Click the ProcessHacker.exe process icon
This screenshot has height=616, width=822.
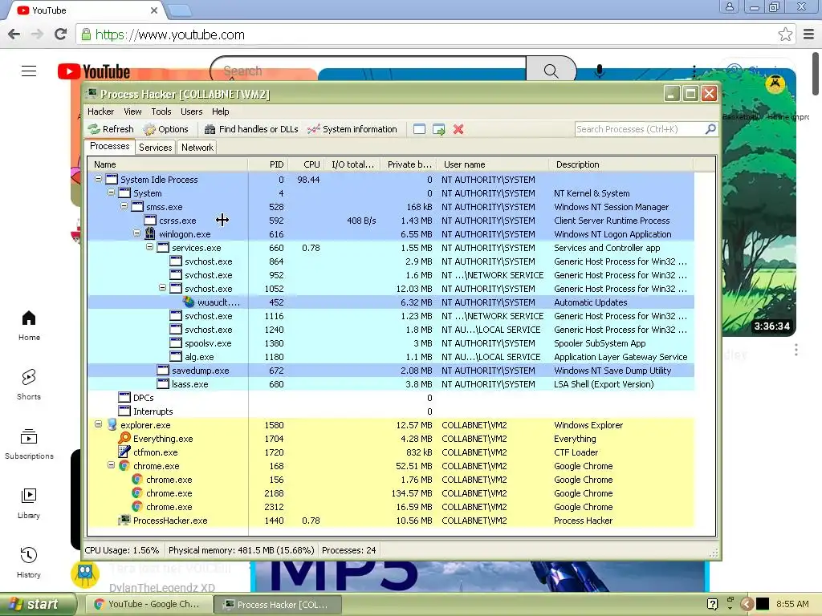(124, 520)
